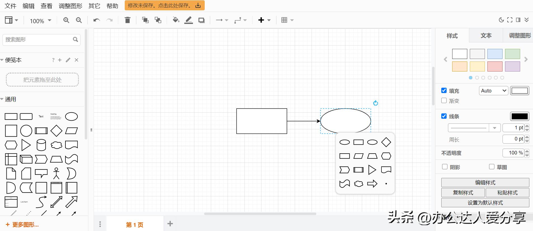Screen dimensions: 533x231
Task: Open the Auto fill style dropdown
Action: (494, 91)
